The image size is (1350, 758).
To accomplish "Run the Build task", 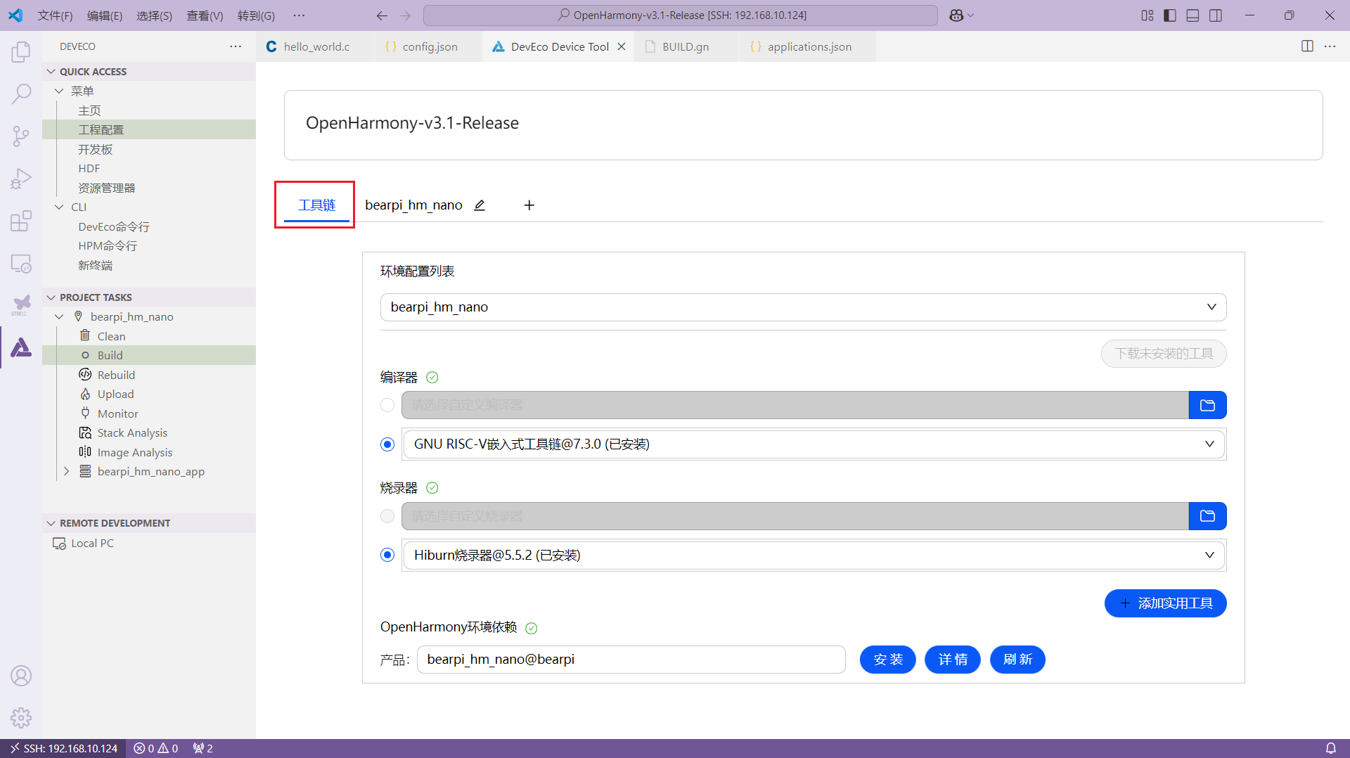I will coord(149,355).
